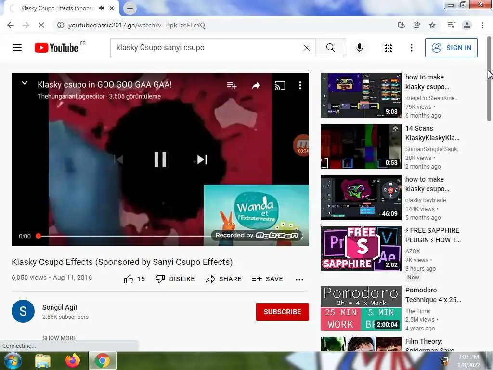
Task: Click the share arrow in the player overlay
Action: point(256,85)
